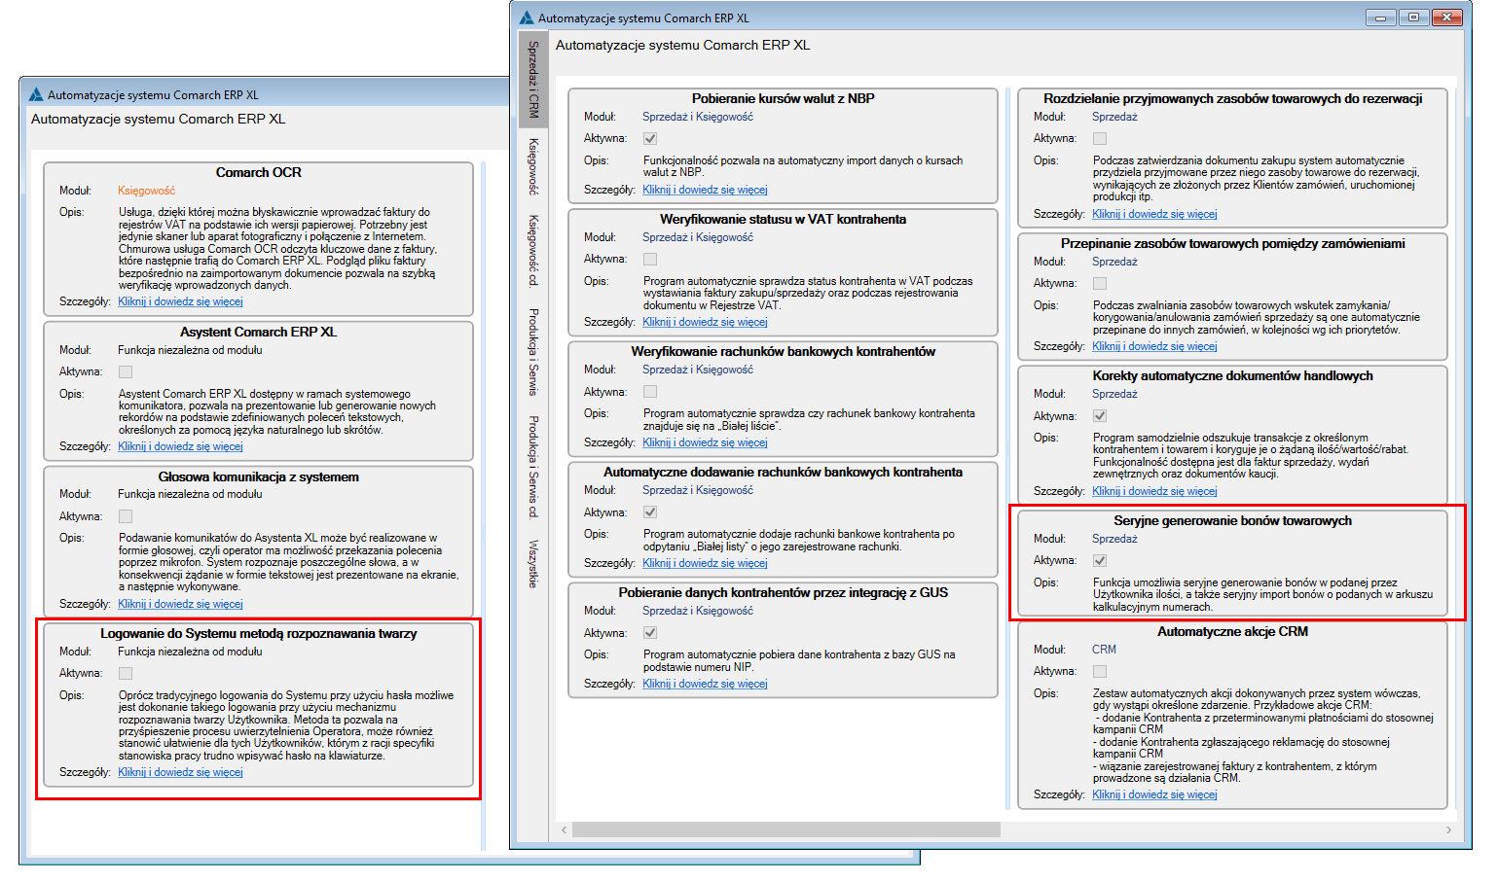Open the Produkcja i Serwis vertical tab
1497x882 pixels.
(x=533, y=352)
